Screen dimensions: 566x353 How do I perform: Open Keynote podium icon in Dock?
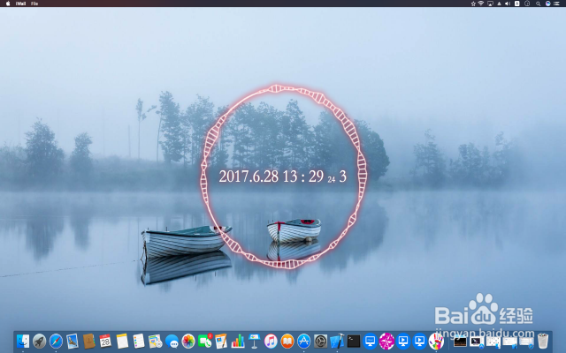pyautogui.click(x=254, y=341)
